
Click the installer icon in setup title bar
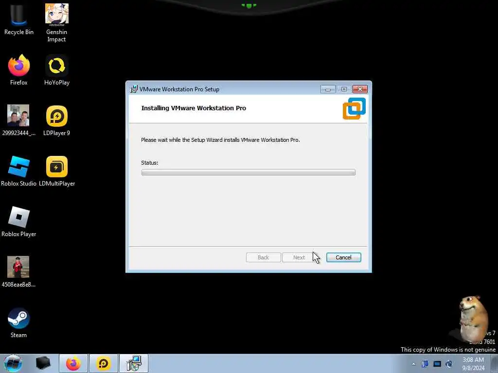coord(134,89)
